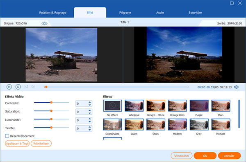
Task: Increase the Luminosité value with up arrow
Action: point(89,119)
